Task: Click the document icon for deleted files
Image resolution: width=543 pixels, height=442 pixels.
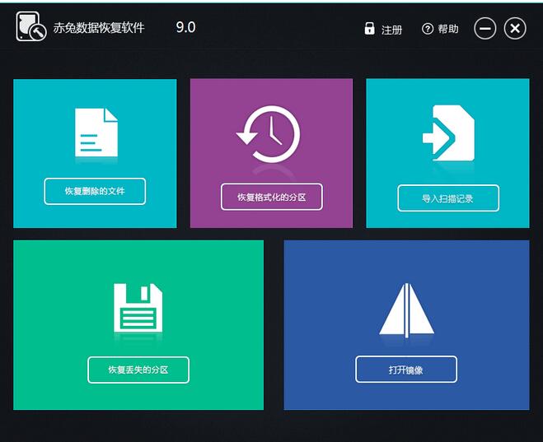Action: [x=96, y=133]
